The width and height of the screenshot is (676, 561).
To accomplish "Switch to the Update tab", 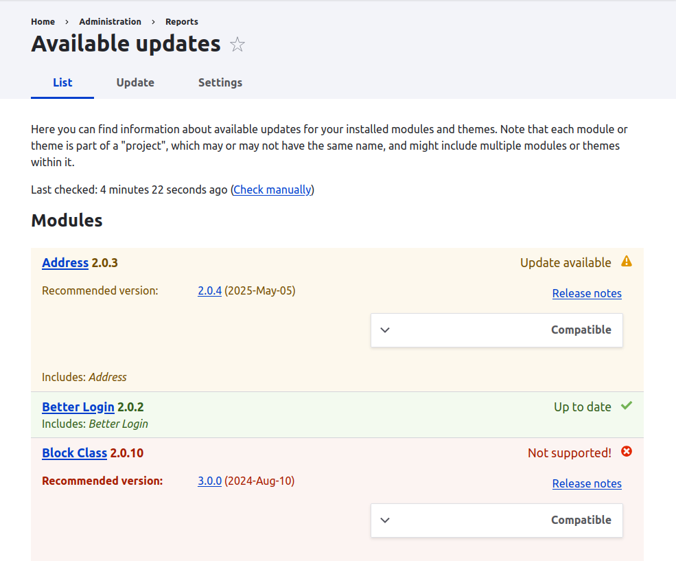I will (x=135, y=82).
